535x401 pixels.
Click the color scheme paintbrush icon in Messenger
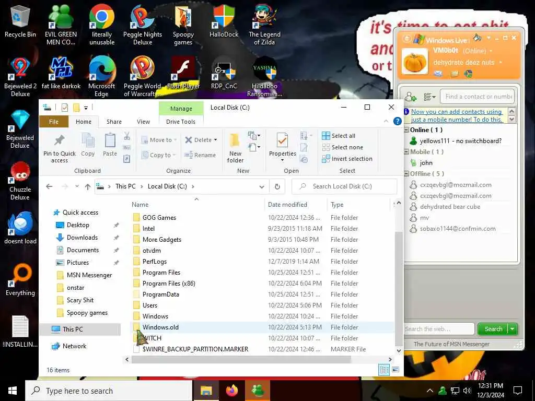478,37
